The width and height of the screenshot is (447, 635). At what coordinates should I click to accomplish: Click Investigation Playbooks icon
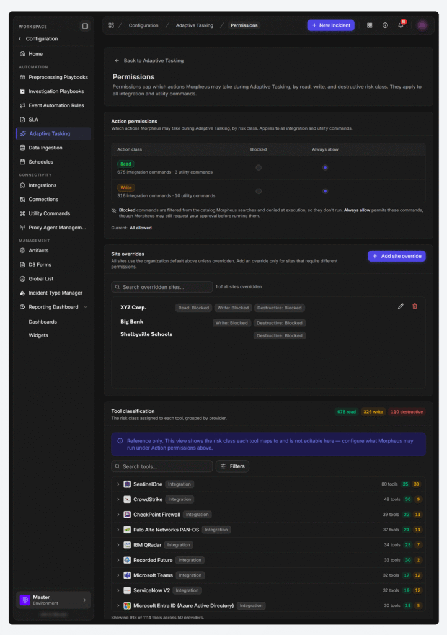click(x=23, y=92)
